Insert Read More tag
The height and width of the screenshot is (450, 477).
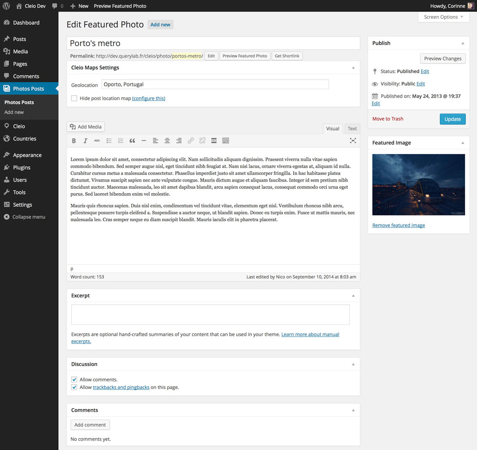pyautogui.click(x=214, y=141)
